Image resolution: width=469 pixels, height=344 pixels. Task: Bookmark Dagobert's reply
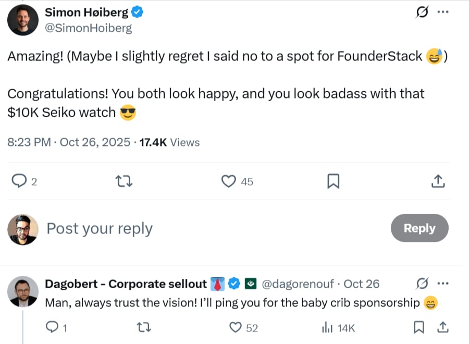[x=418, y=327]
